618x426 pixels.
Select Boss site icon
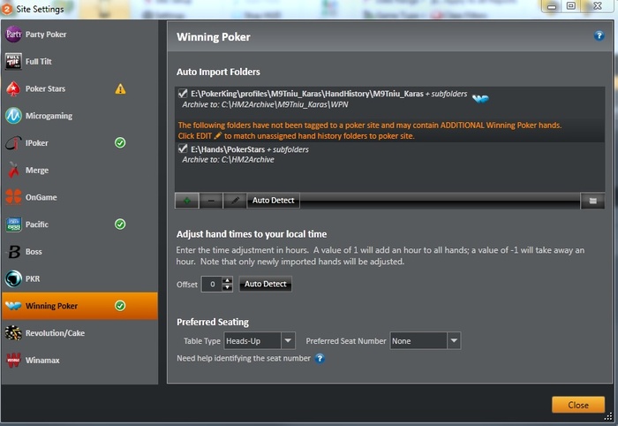pyautogui.click(x=14, y=252)
